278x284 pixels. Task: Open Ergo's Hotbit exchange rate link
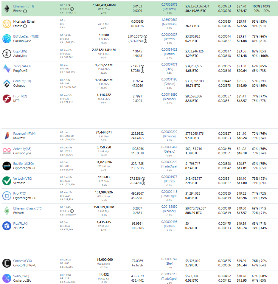pos(169,52)
